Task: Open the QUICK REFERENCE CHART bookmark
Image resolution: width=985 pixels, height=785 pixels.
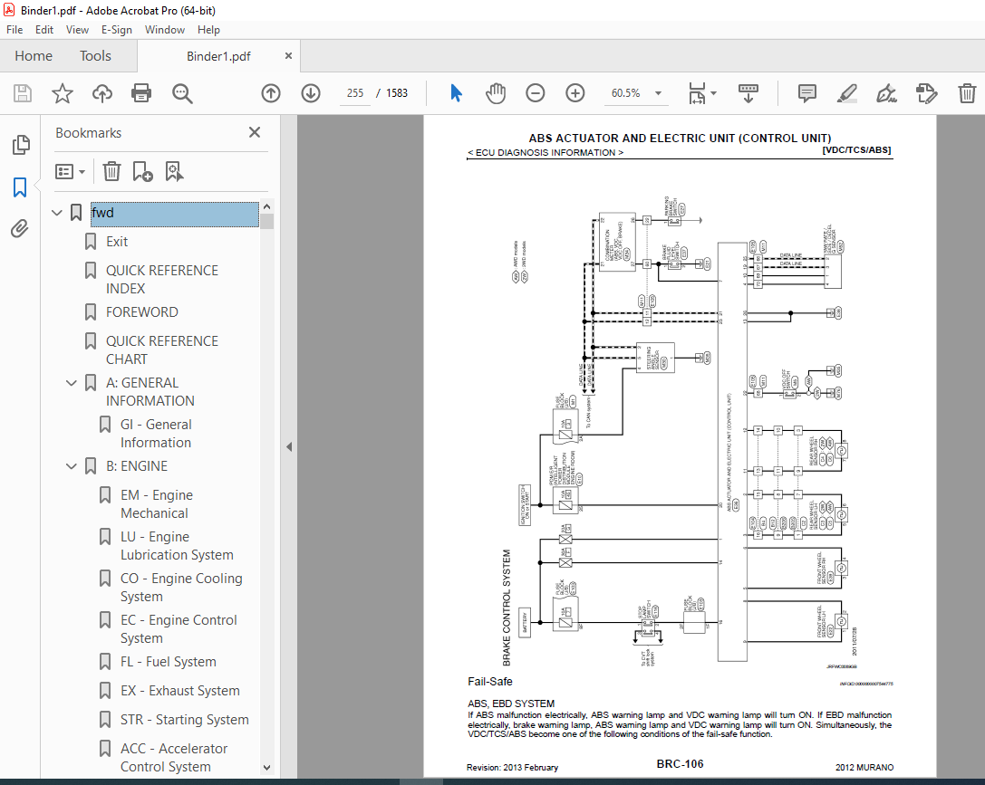Action: [162, 350]
